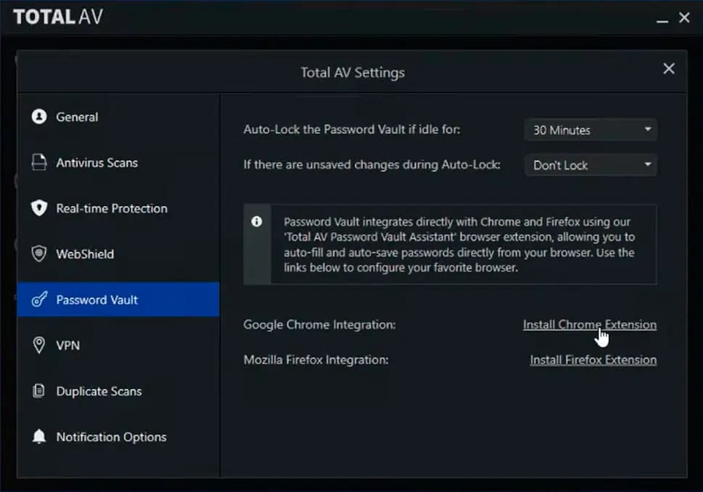Screen dimensions: 703x492
Task: Click the Password Vault integrates info paragraph
Action: tap(459, 245)
